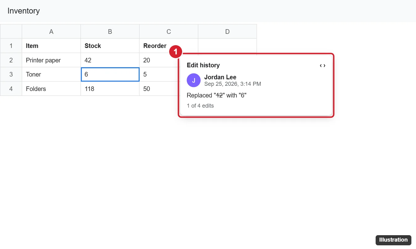Select the "Item" header cell
This screenshot has height=249, width=416.
click(51, 46)
